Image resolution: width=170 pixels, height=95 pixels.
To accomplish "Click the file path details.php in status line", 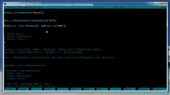I will [23, 7].
